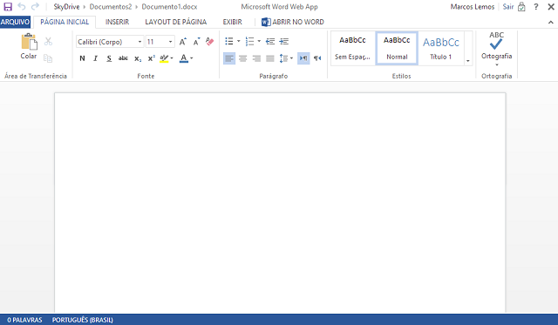This screenshot has width=558, height=325.
Task: Click the Sair sign-out link
Action: [x=508, y=7]
